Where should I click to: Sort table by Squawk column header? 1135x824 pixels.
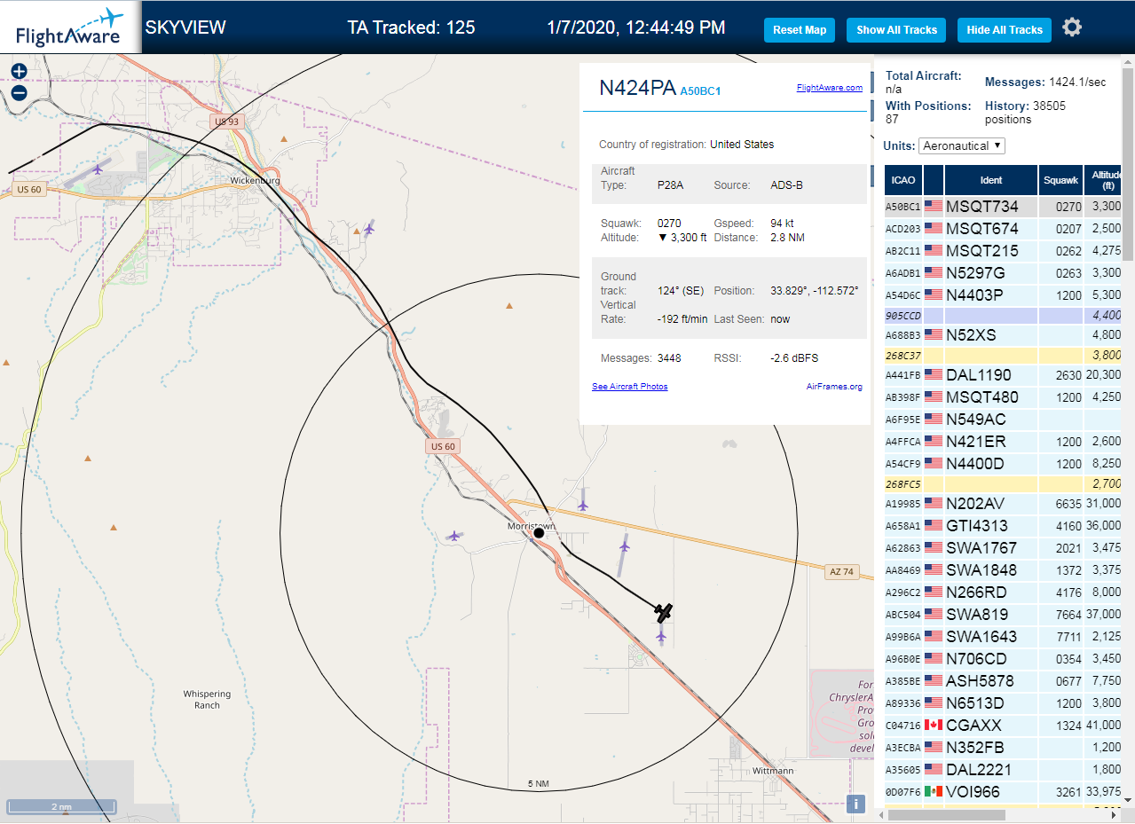1060,180
